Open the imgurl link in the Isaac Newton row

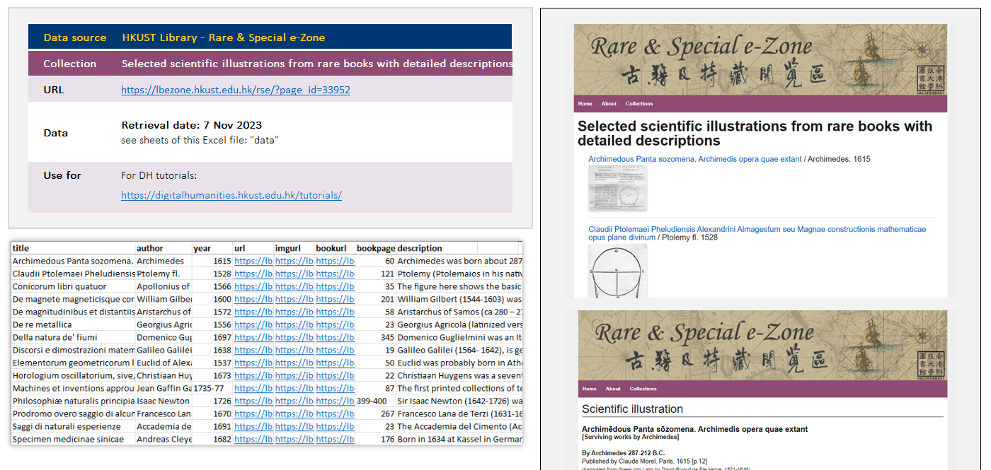[294, 401]
